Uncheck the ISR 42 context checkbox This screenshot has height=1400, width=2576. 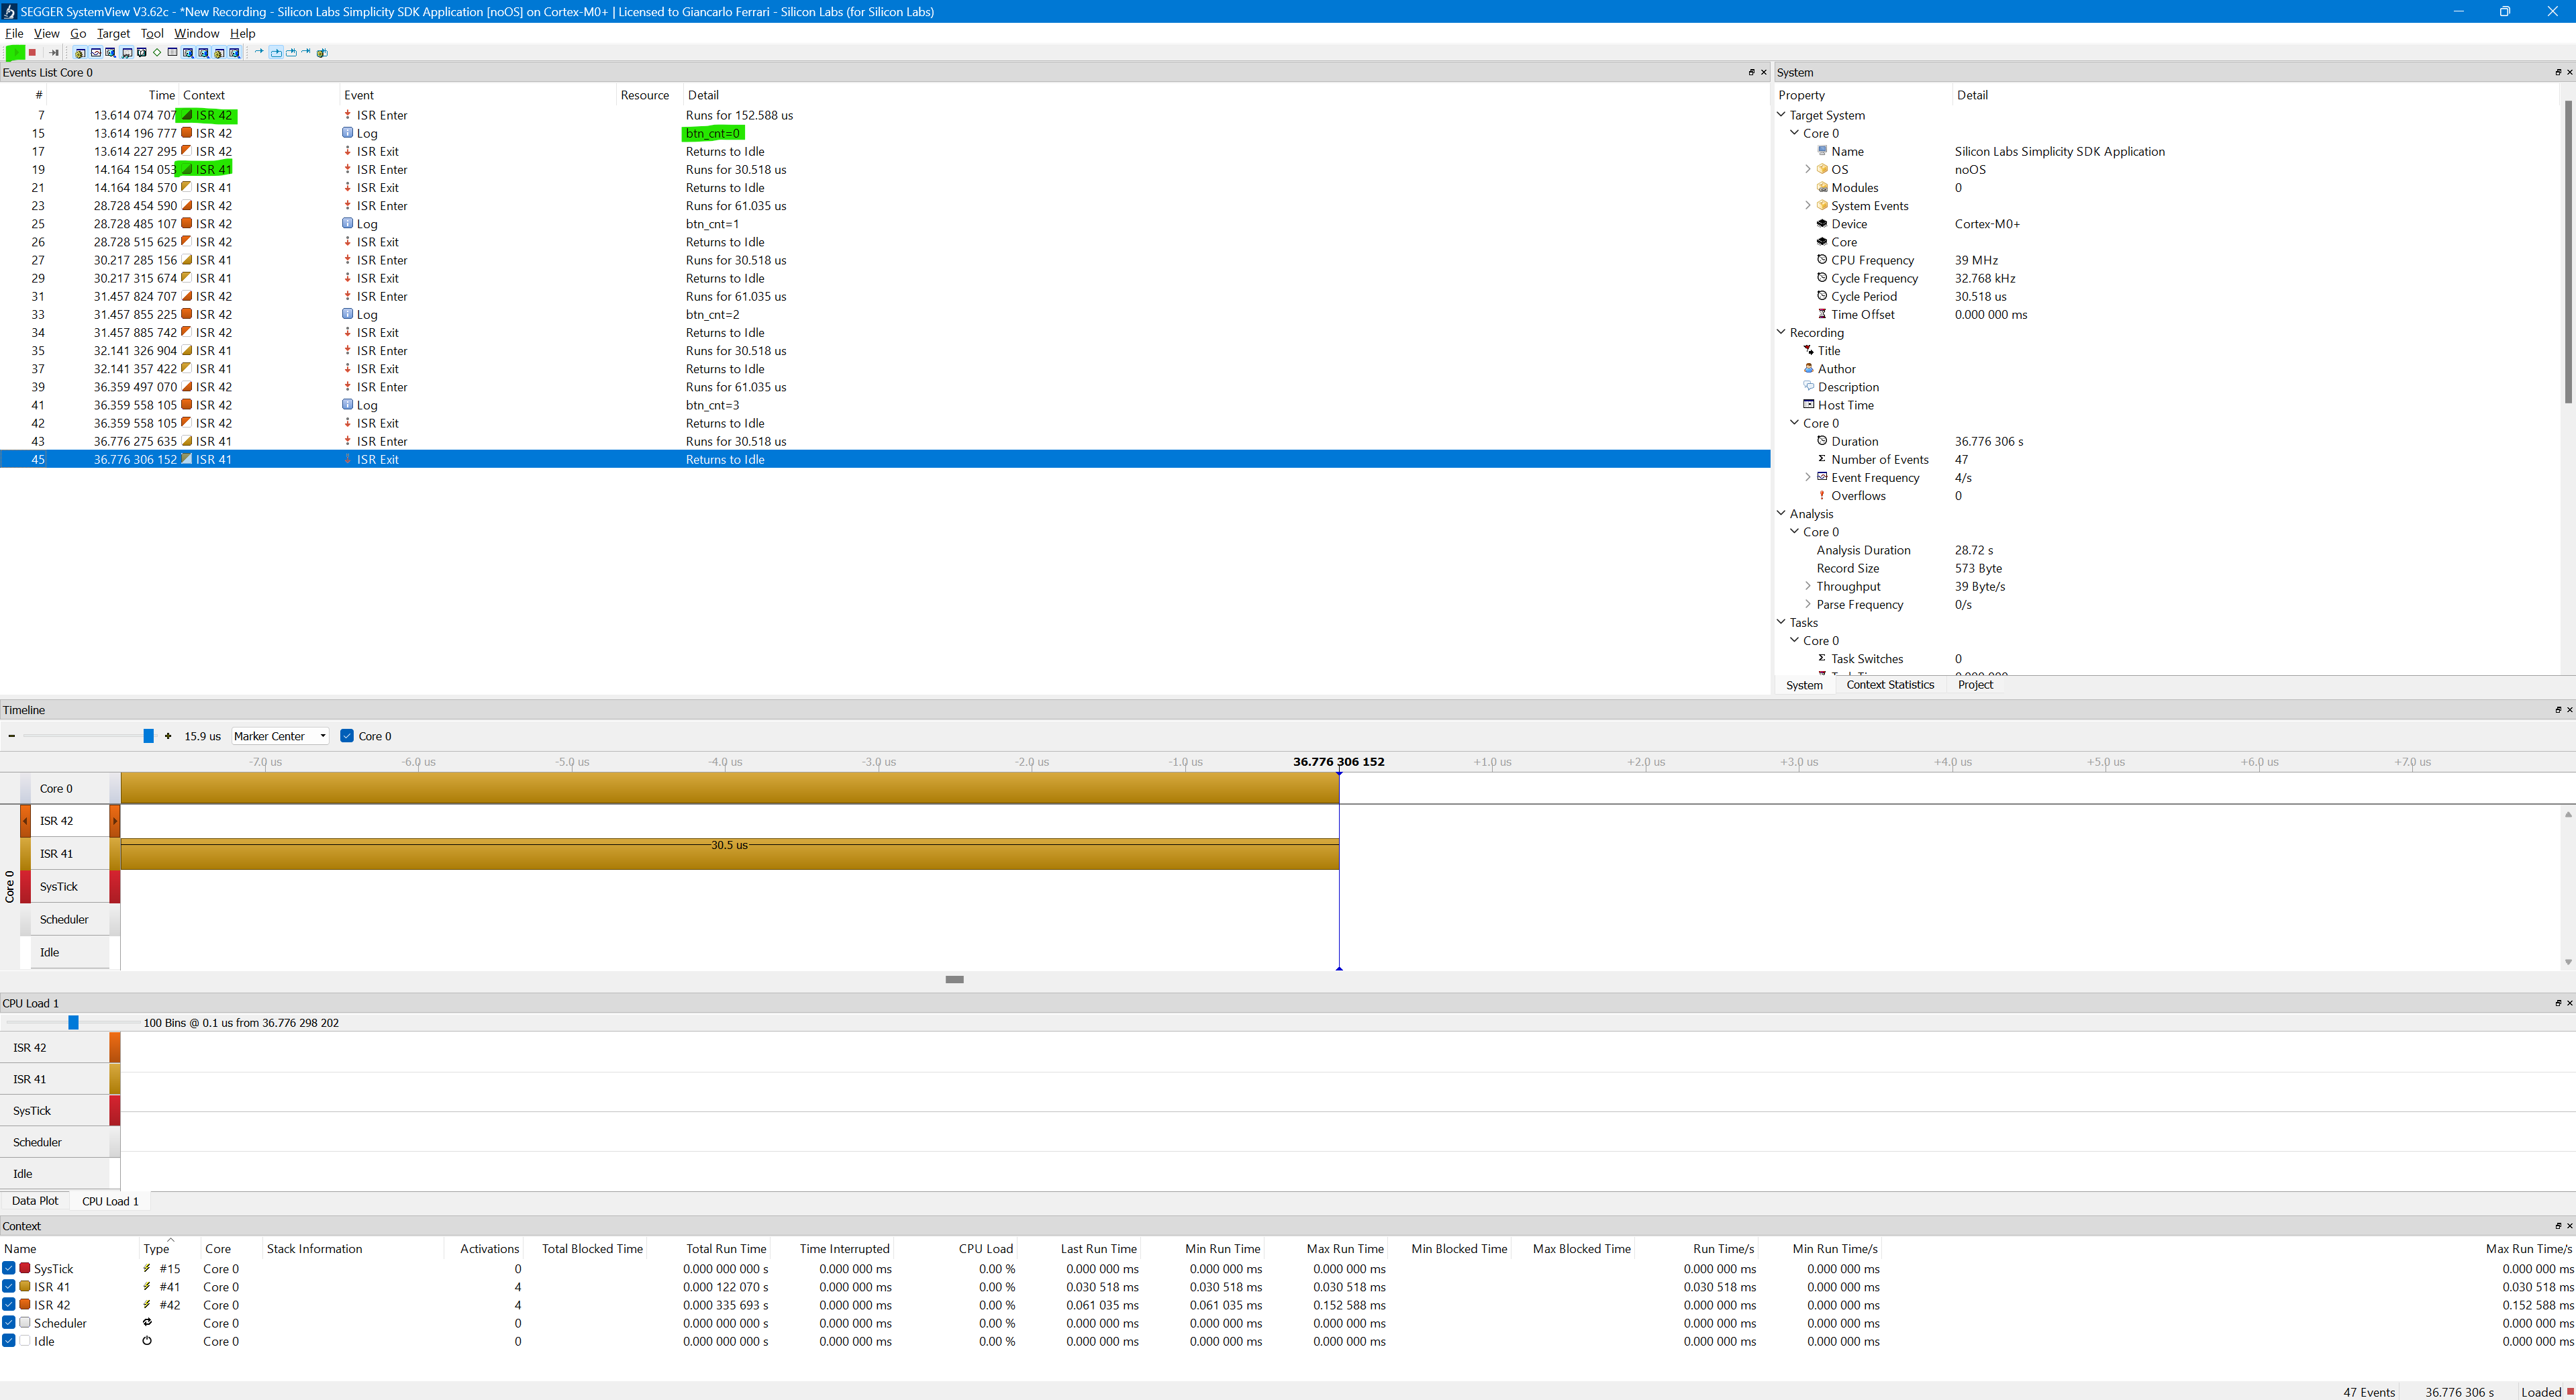coord(9,1304)
